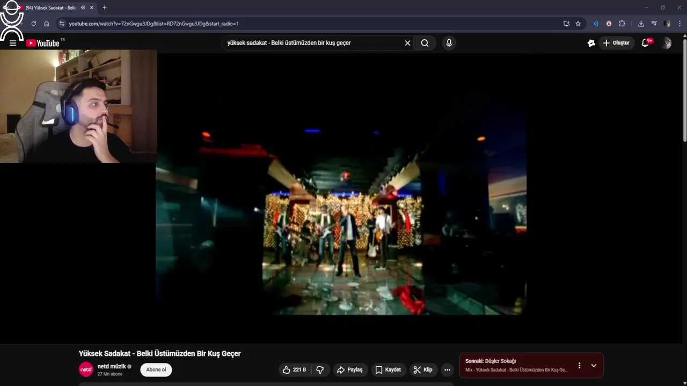Subscribe with the Abone ol button
This screenshot has width=687, height=386.
pos(156,369)
